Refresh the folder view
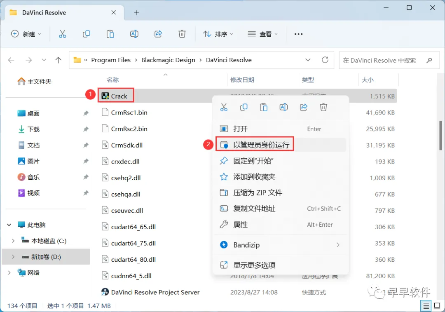Viewport: 445px width, 312px height. coord(325,60)
